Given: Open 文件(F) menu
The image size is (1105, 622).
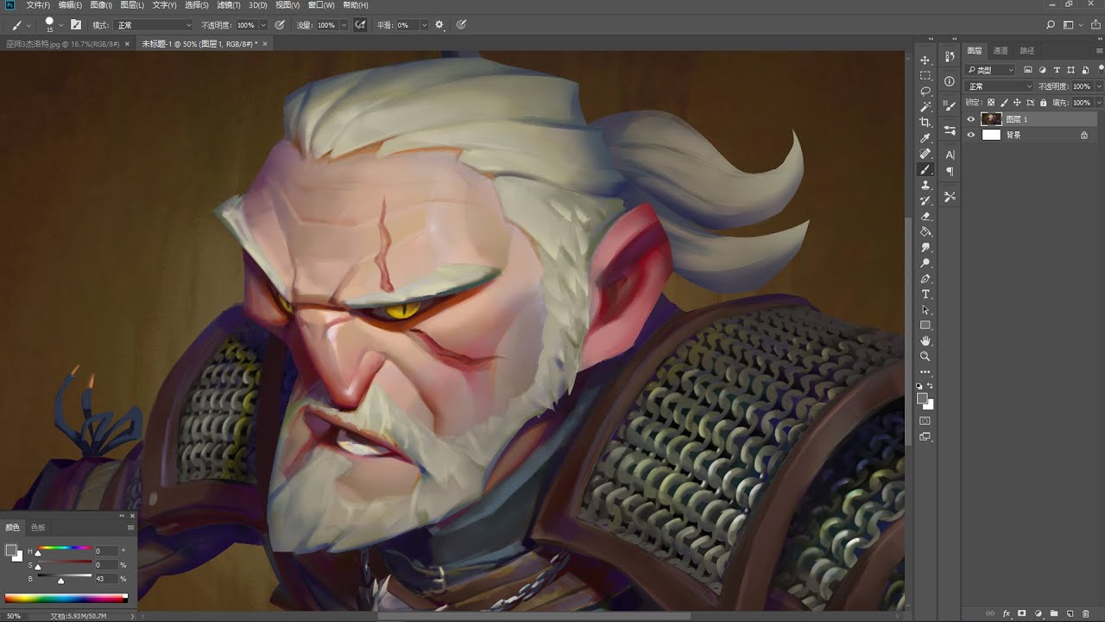Looking at the screenshot, I should pyautogui.click(x=38, y=5).
